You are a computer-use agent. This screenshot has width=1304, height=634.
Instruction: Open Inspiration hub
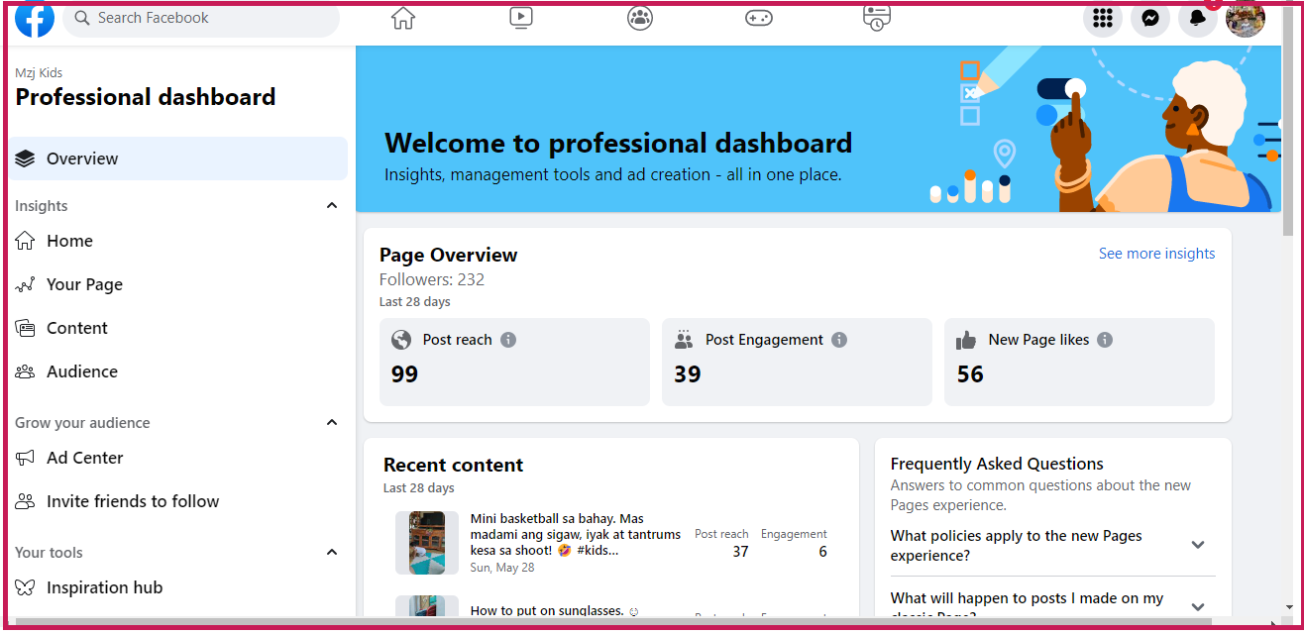point(178,587)
